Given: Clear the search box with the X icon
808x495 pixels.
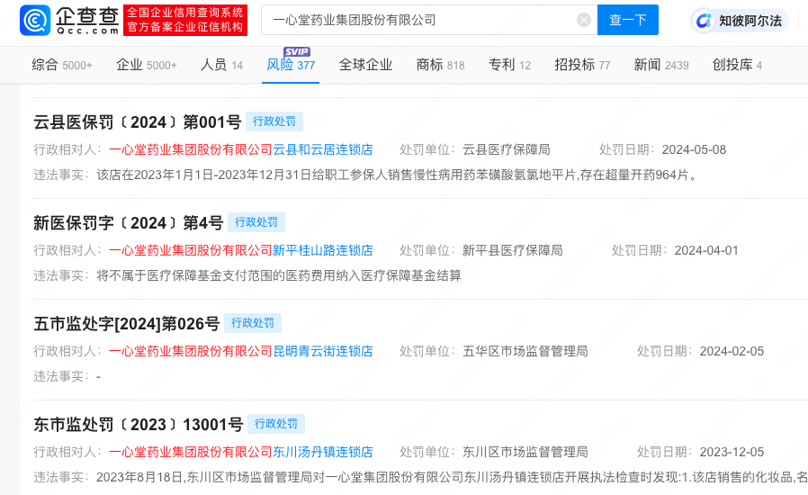Looking at the screenshot, I should pyautogui.click(x=583, y=20).
